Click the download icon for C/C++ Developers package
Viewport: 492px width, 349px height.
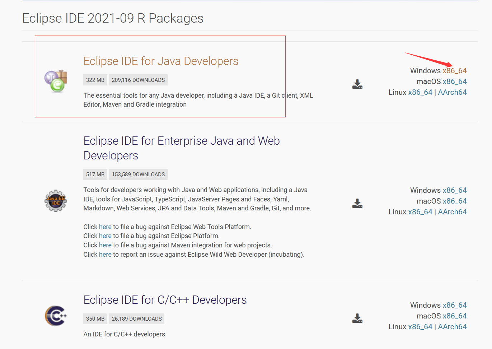[357, 318]
